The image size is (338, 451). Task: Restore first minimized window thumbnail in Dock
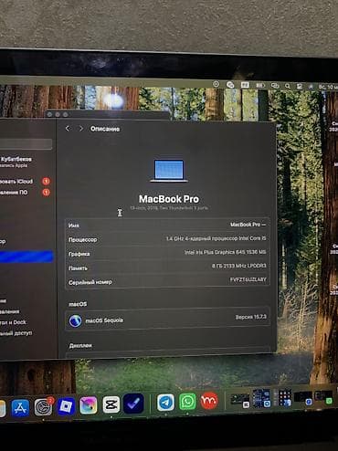click(240, 400)
